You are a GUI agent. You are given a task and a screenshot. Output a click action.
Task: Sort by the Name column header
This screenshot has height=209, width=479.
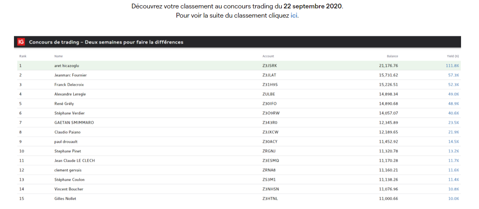point(58,56)
